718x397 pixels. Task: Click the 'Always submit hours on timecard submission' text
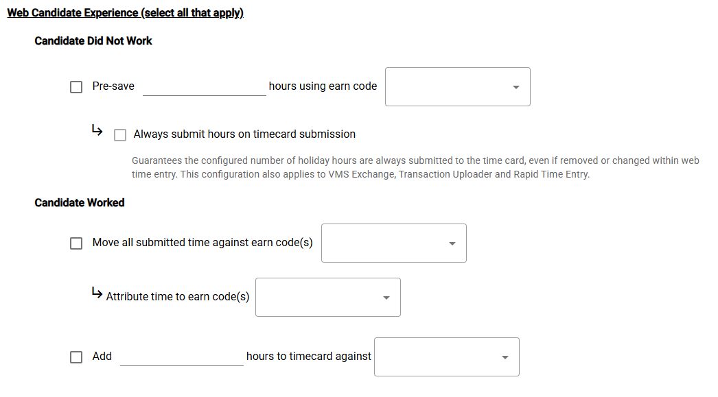(x=244, y=134)
